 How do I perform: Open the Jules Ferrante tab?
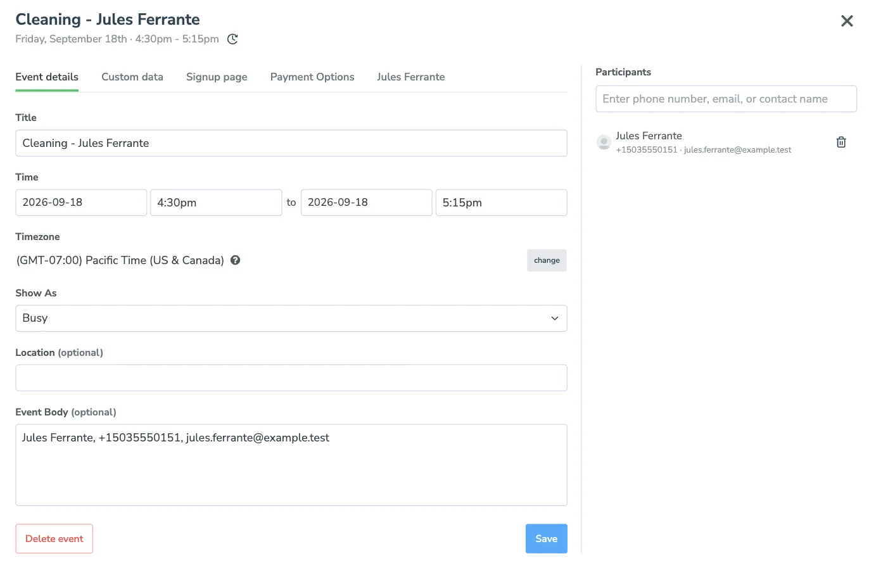click(x=411, y=77)
